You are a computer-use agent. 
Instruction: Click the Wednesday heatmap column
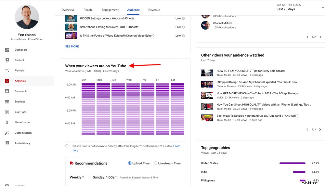pos(133,109)
